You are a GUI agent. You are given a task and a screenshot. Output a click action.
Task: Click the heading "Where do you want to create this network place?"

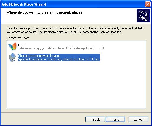point(45,12)
